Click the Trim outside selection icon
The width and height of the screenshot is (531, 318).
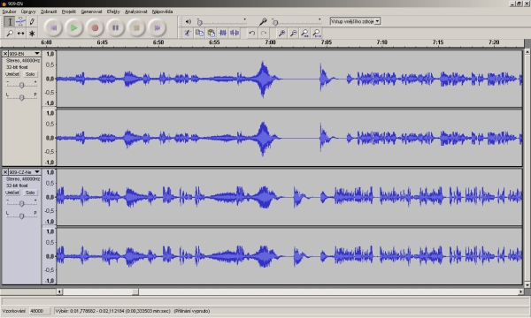coord(223,33)
